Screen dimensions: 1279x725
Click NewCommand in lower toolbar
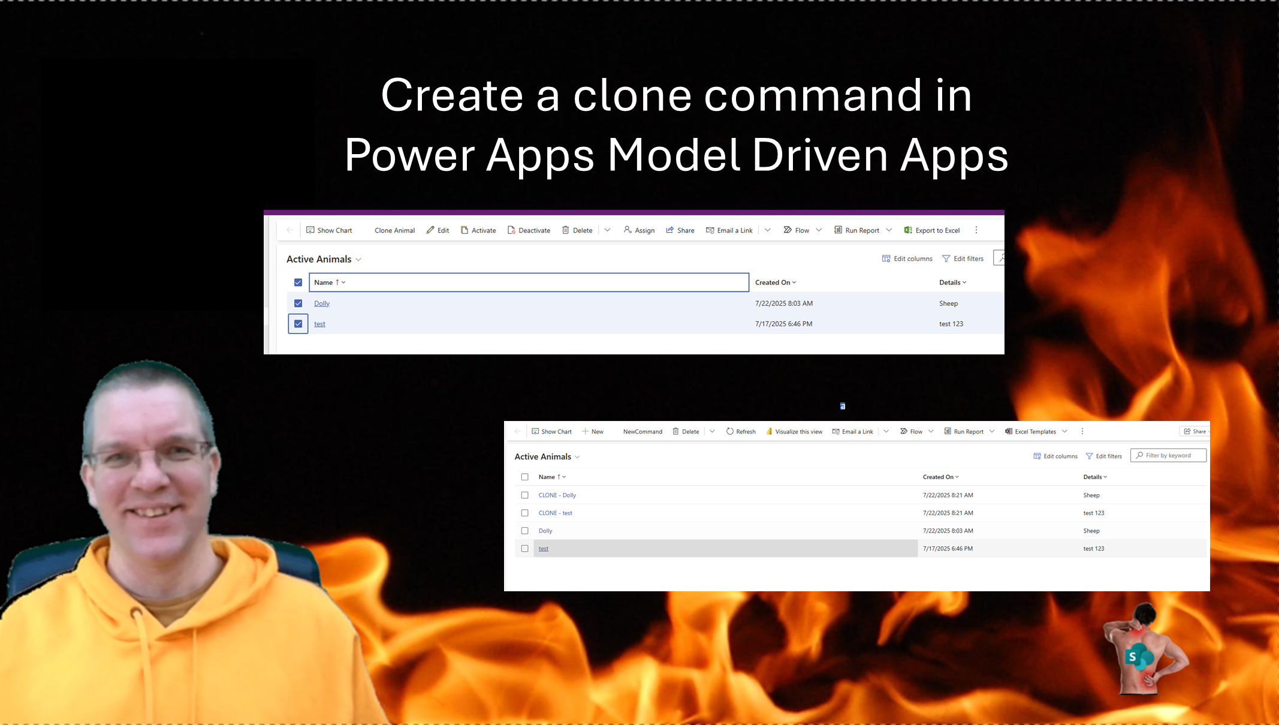(x=642, y=432)
